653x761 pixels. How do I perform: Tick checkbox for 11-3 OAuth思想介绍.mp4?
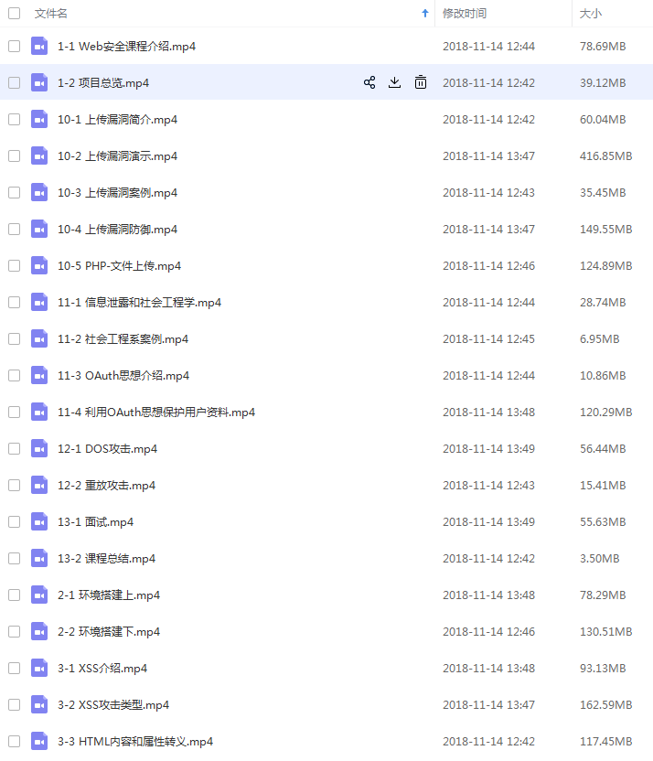pos(14,376)
